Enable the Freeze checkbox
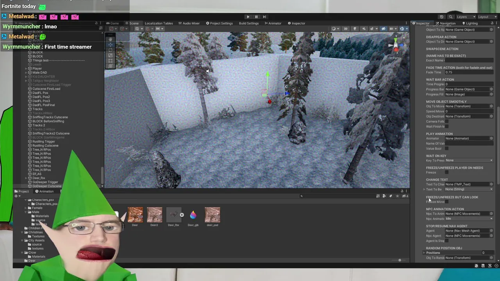The height and width of the screenshot is (281, 500). (447, 173)
